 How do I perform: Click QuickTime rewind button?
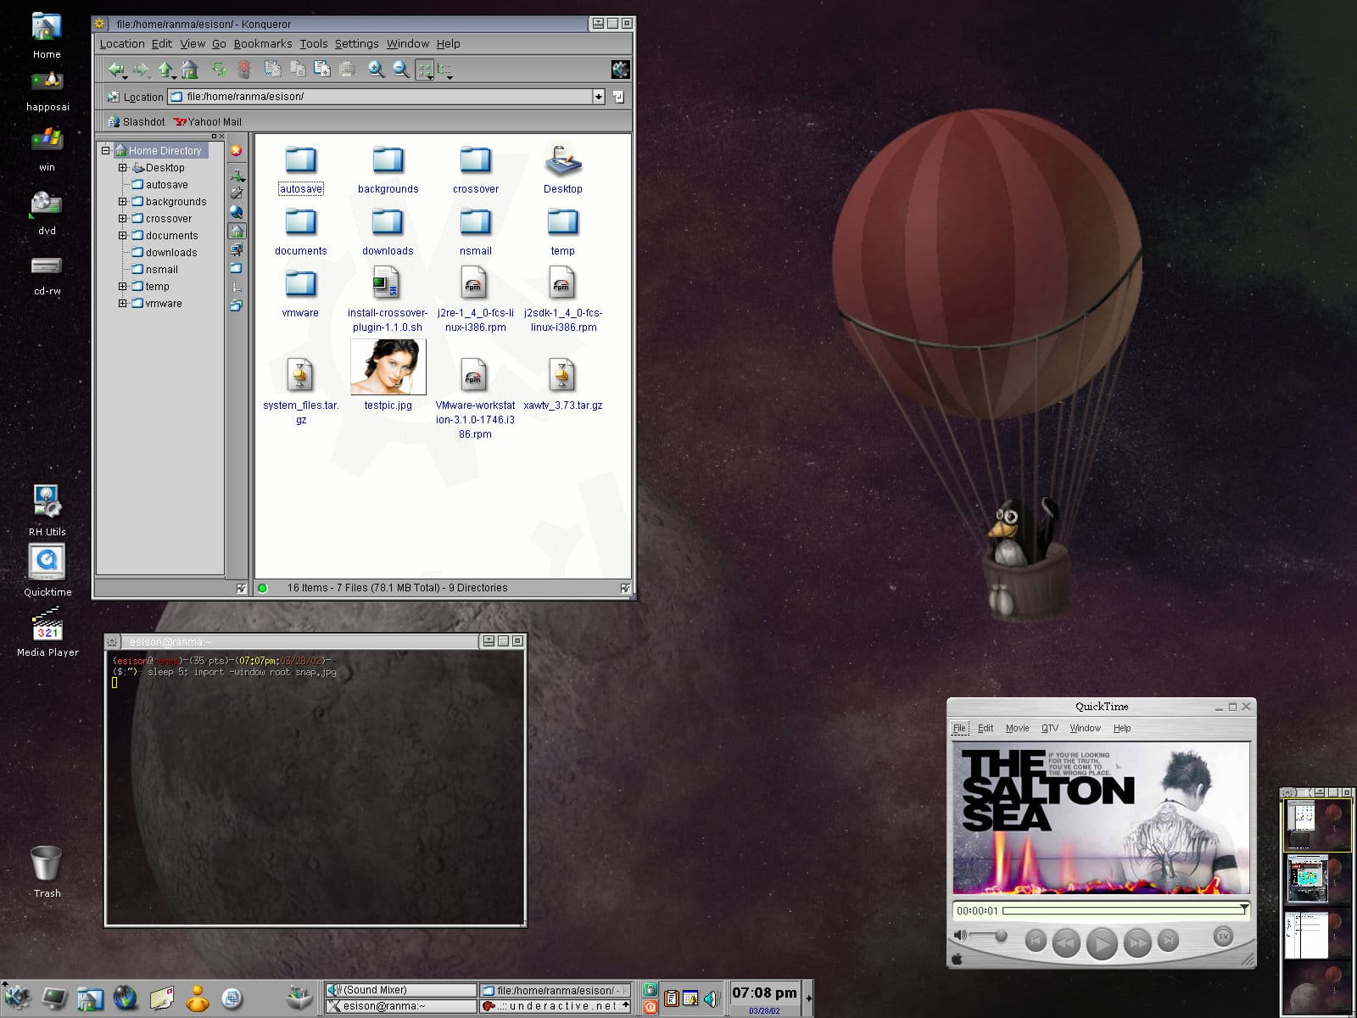1065,942
